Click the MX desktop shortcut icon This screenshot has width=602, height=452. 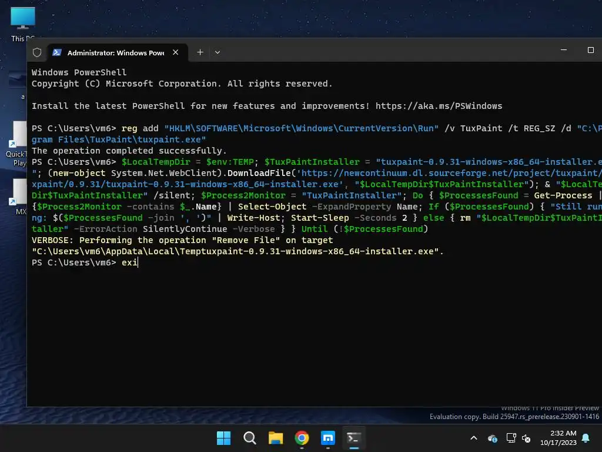pyautogui.click(x=18, y=197)
